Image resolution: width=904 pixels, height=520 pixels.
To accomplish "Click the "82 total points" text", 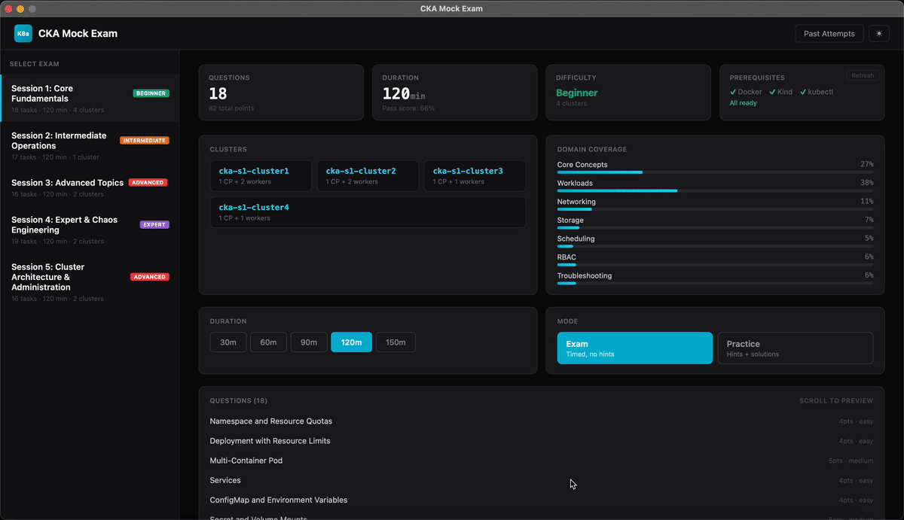I will [231, 108].
